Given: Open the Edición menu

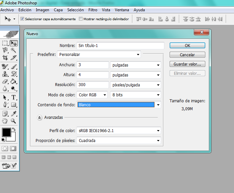Looking at the screenshot, I should click(x=25, y=10).
